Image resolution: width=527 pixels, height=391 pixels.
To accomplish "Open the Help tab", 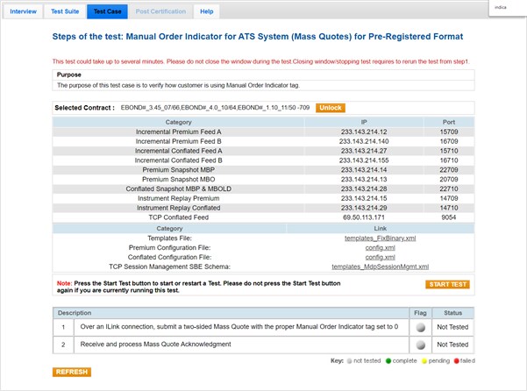I will (x=206, y=12).
